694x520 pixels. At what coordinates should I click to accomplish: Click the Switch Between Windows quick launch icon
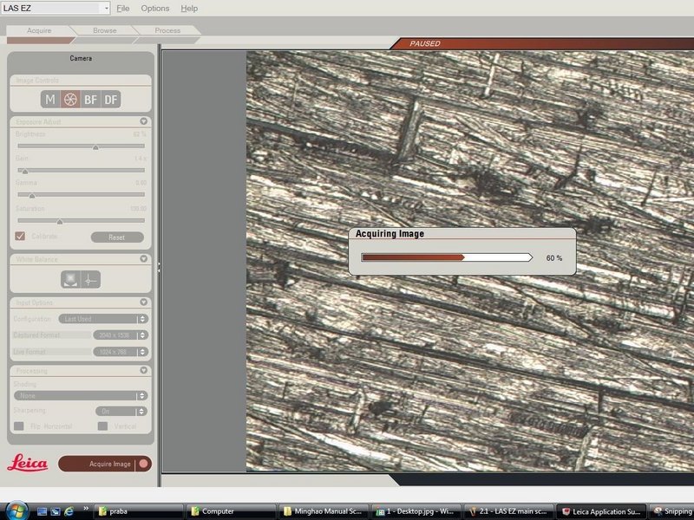[x=56, y=511]
